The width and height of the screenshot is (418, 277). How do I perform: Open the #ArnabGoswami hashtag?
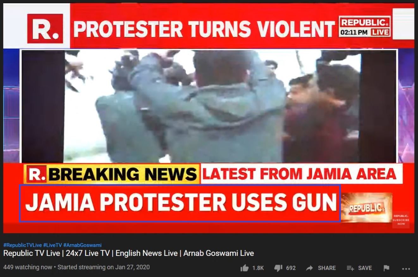click(82, 245)
